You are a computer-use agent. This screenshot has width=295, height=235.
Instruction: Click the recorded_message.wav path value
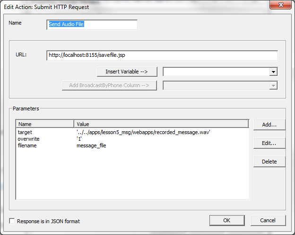pyautogui.click(x=143, y=132)
